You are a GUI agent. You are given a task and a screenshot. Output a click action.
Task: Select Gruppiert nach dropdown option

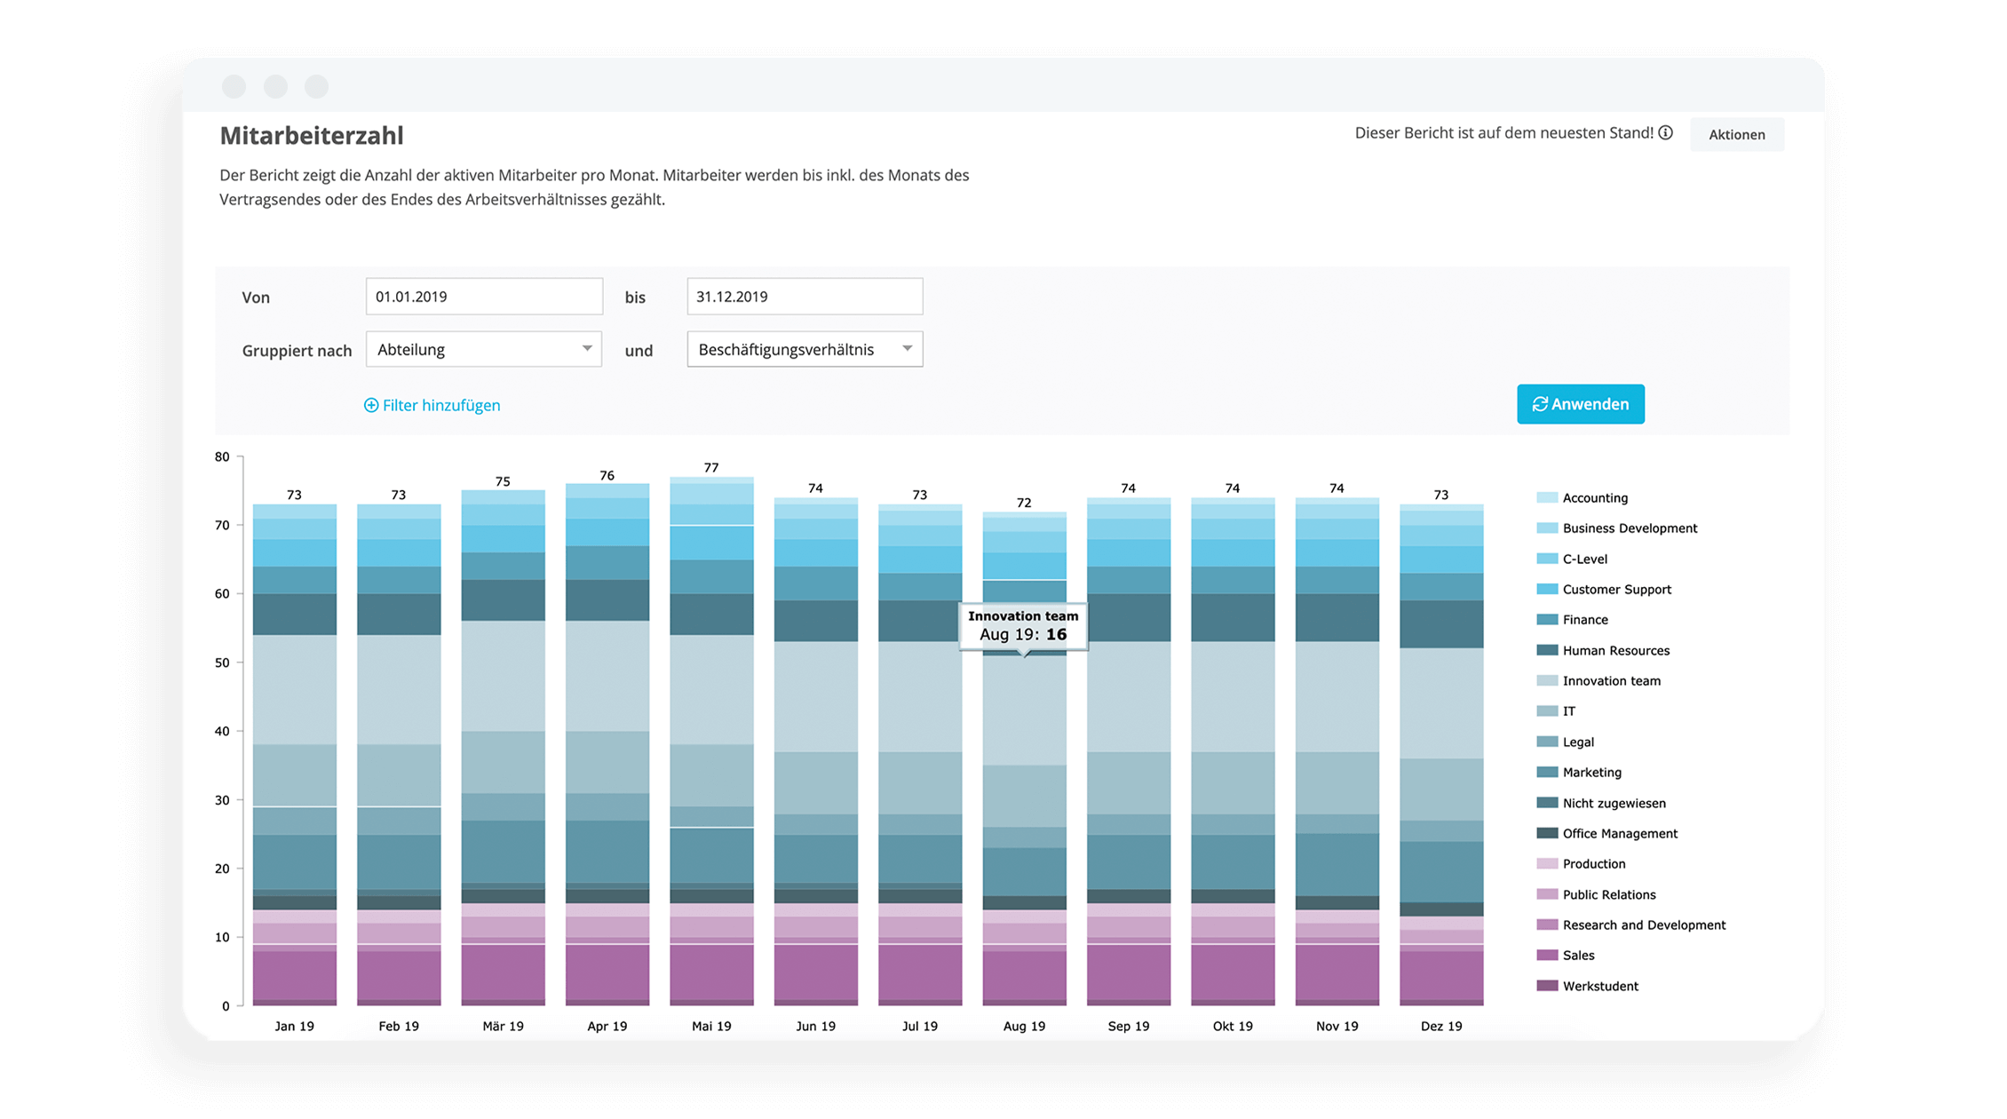(482, 349)
